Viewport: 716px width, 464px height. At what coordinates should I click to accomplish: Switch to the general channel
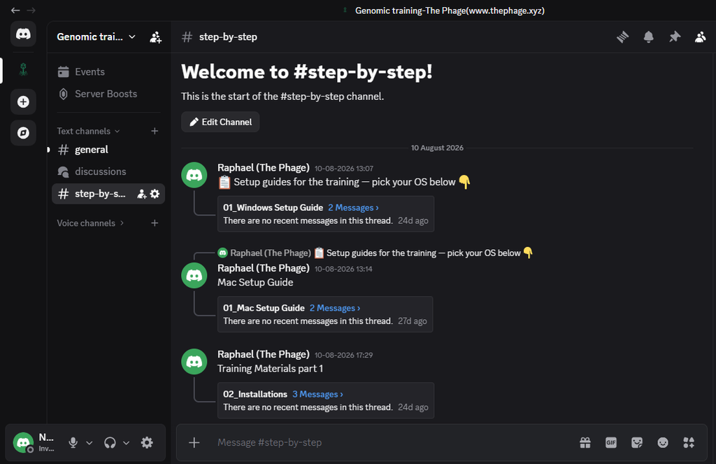click(108, 150)
